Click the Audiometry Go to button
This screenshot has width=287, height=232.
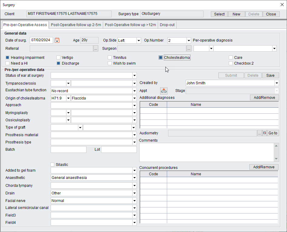coord(273,133)
